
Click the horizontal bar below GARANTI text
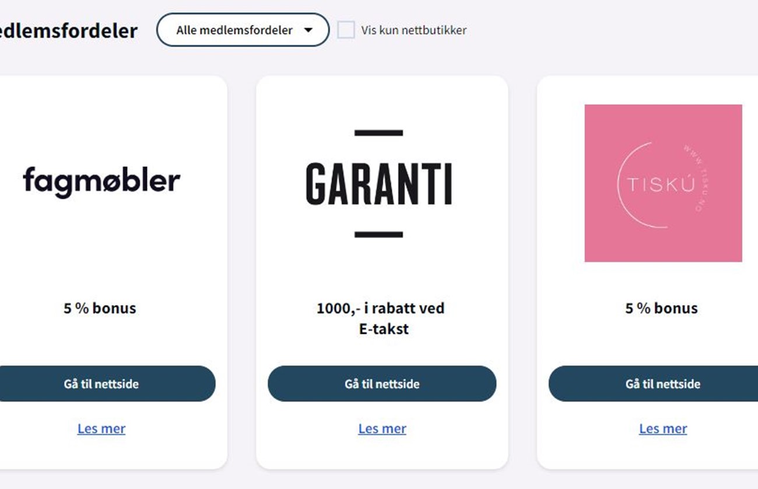[x=379, y=235]
